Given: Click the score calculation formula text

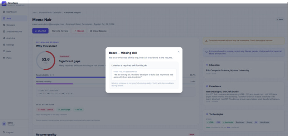Looking at the screenshot, I should pos(55,94).
